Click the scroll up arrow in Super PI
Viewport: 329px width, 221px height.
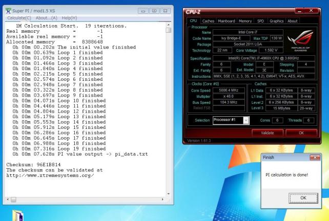tap(169, 31)
